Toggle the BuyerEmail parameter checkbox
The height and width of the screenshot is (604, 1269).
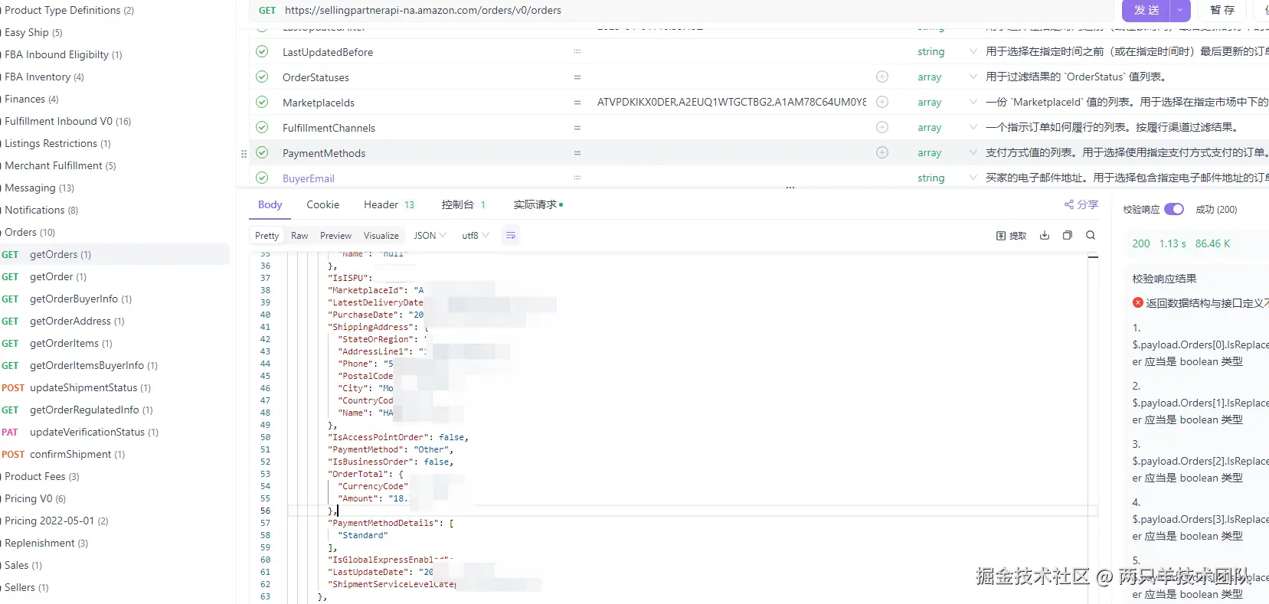[262, 178]
